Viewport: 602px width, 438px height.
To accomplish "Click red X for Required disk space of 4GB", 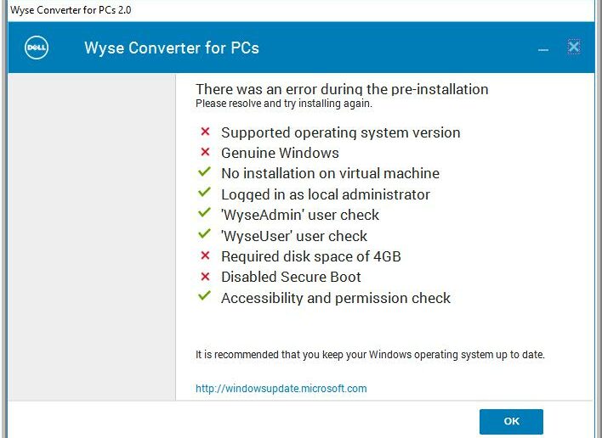I will click(x=205, y=255).
